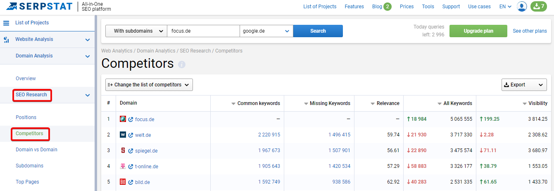This screenshot has height=191, width=554.
Task: Click the spiegel.de favicon
Action: click(x=123, y=150)
